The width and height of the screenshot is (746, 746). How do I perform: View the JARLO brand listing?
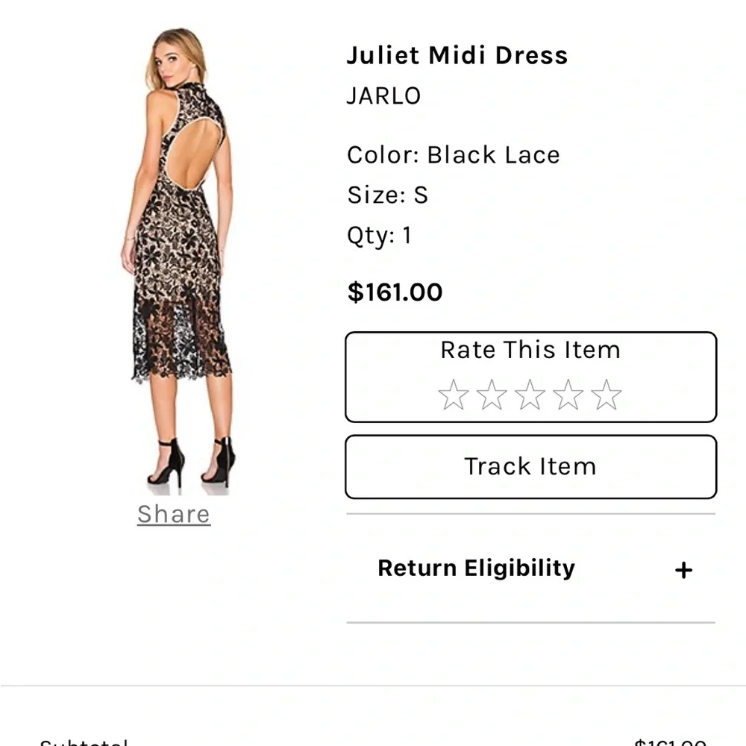pos(384,95)
